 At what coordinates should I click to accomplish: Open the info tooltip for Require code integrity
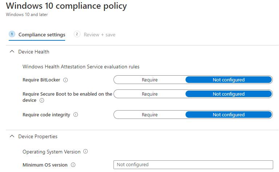(x=76, y=115)
